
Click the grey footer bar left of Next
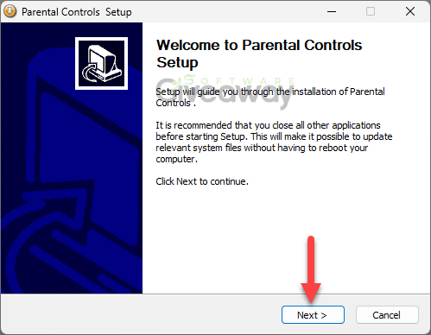coord(141,314)
